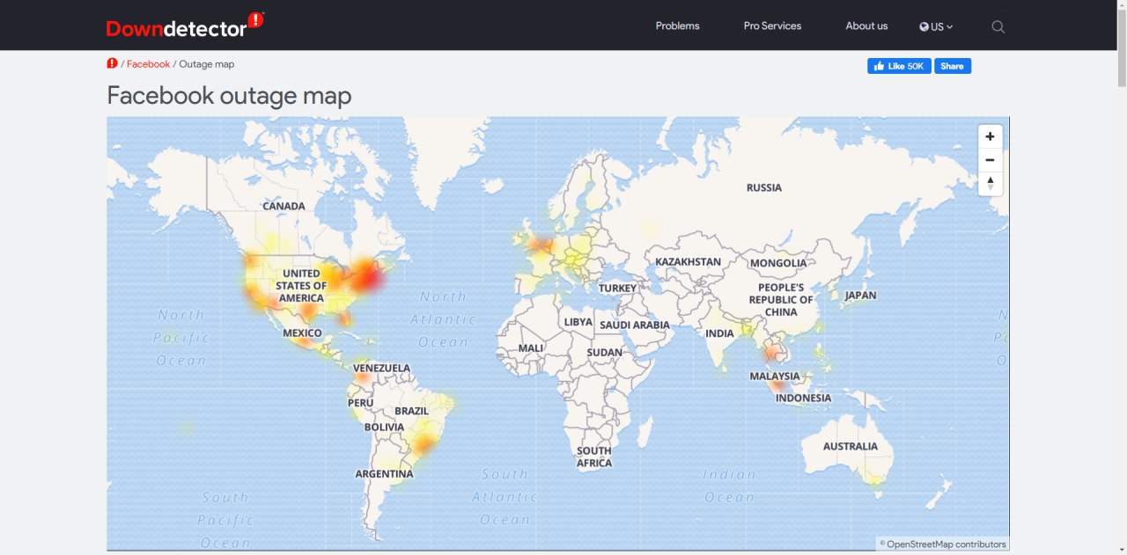The width and height of the screenshot is (1127, 555).
Task: Reset map bearing with compass button
Action: click(x=991, y=183)
